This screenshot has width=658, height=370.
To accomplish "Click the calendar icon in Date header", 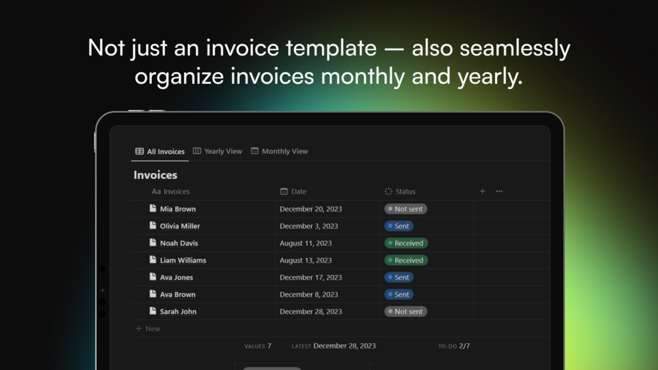I will coord(284,191).
